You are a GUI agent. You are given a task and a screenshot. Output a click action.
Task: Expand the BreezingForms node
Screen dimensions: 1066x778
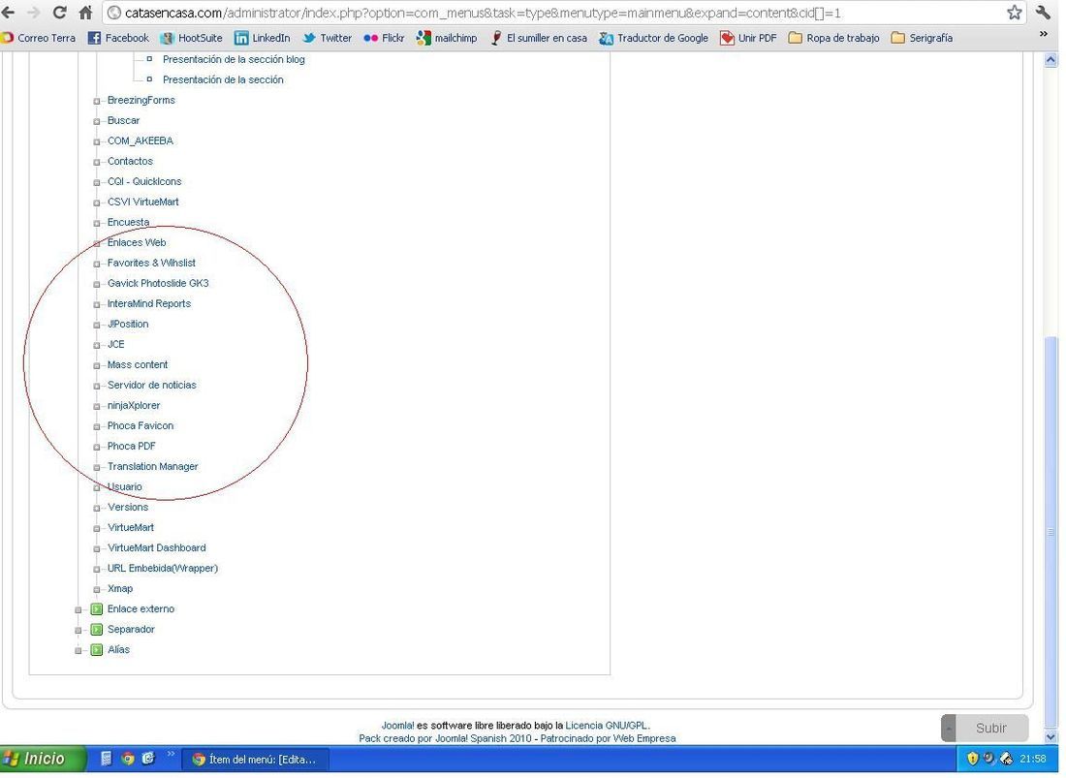coord(97,102)
